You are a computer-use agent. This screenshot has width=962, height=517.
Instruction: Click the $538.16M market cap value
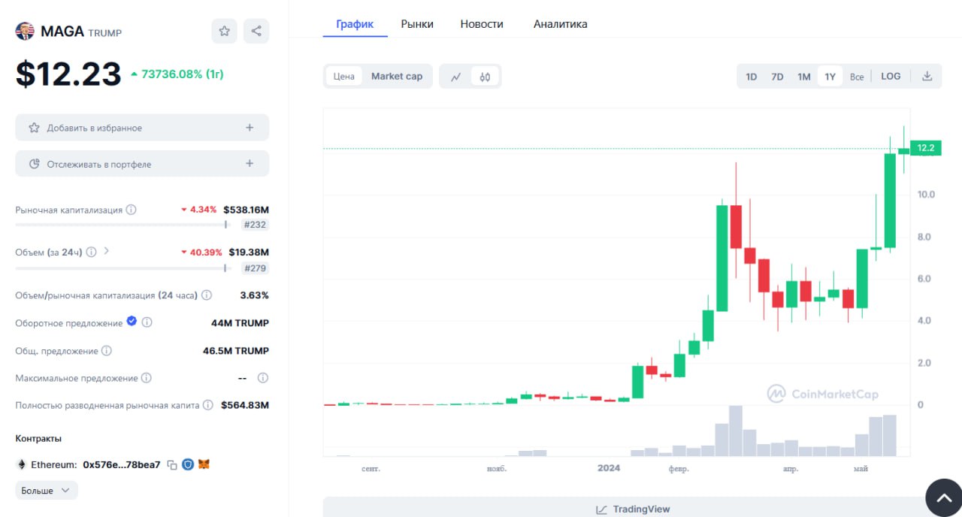pyautogui.click(x=246, y=210)
